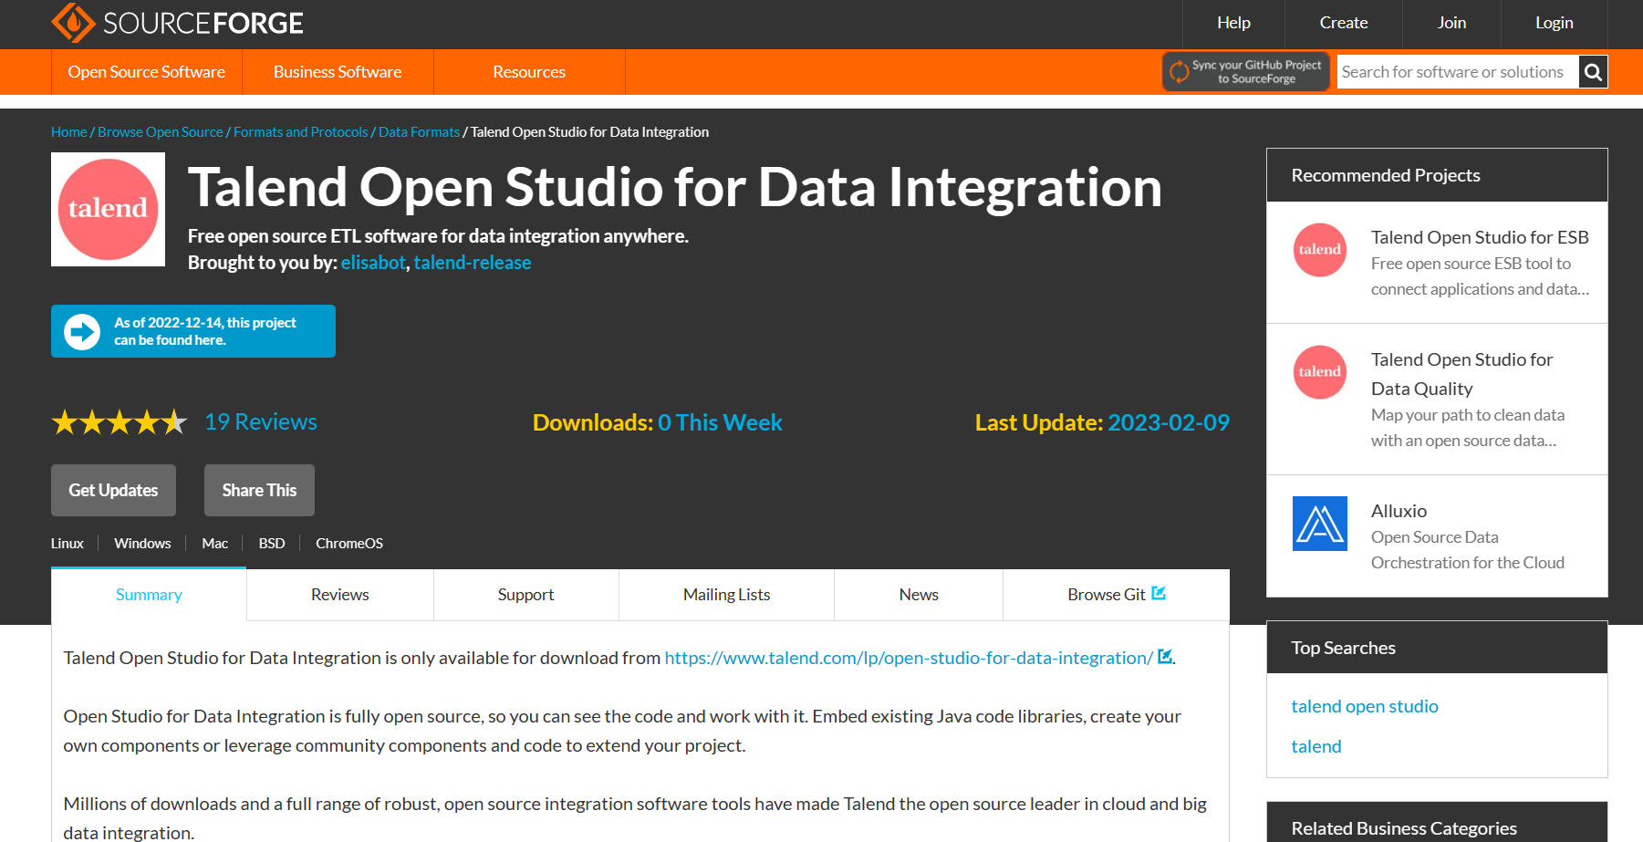The image size is (1643, 842).
Task: Open Talend Open Studio for Data Quality title
Action: (x=1461, y=374)
